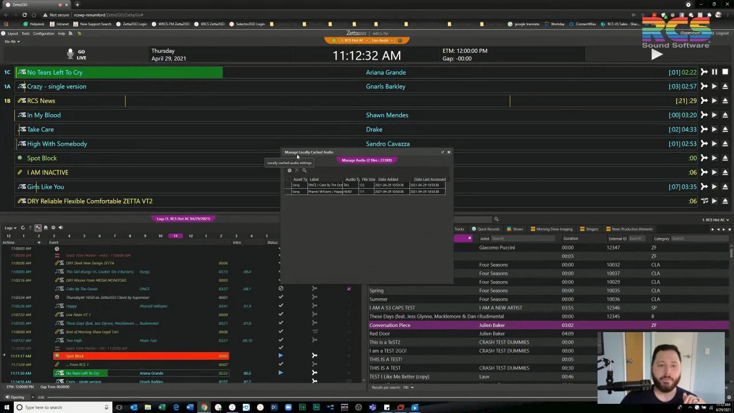The image size is (734, 413).
Task: Check the Pharrell Williams Happy cache checkbox
Action: [288, 192]
